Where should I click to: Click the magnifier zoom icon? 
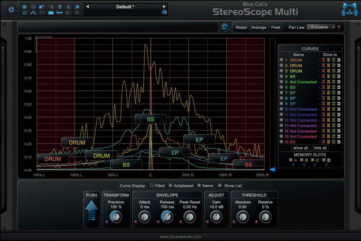pyautogui.click(x=77, y=7)
